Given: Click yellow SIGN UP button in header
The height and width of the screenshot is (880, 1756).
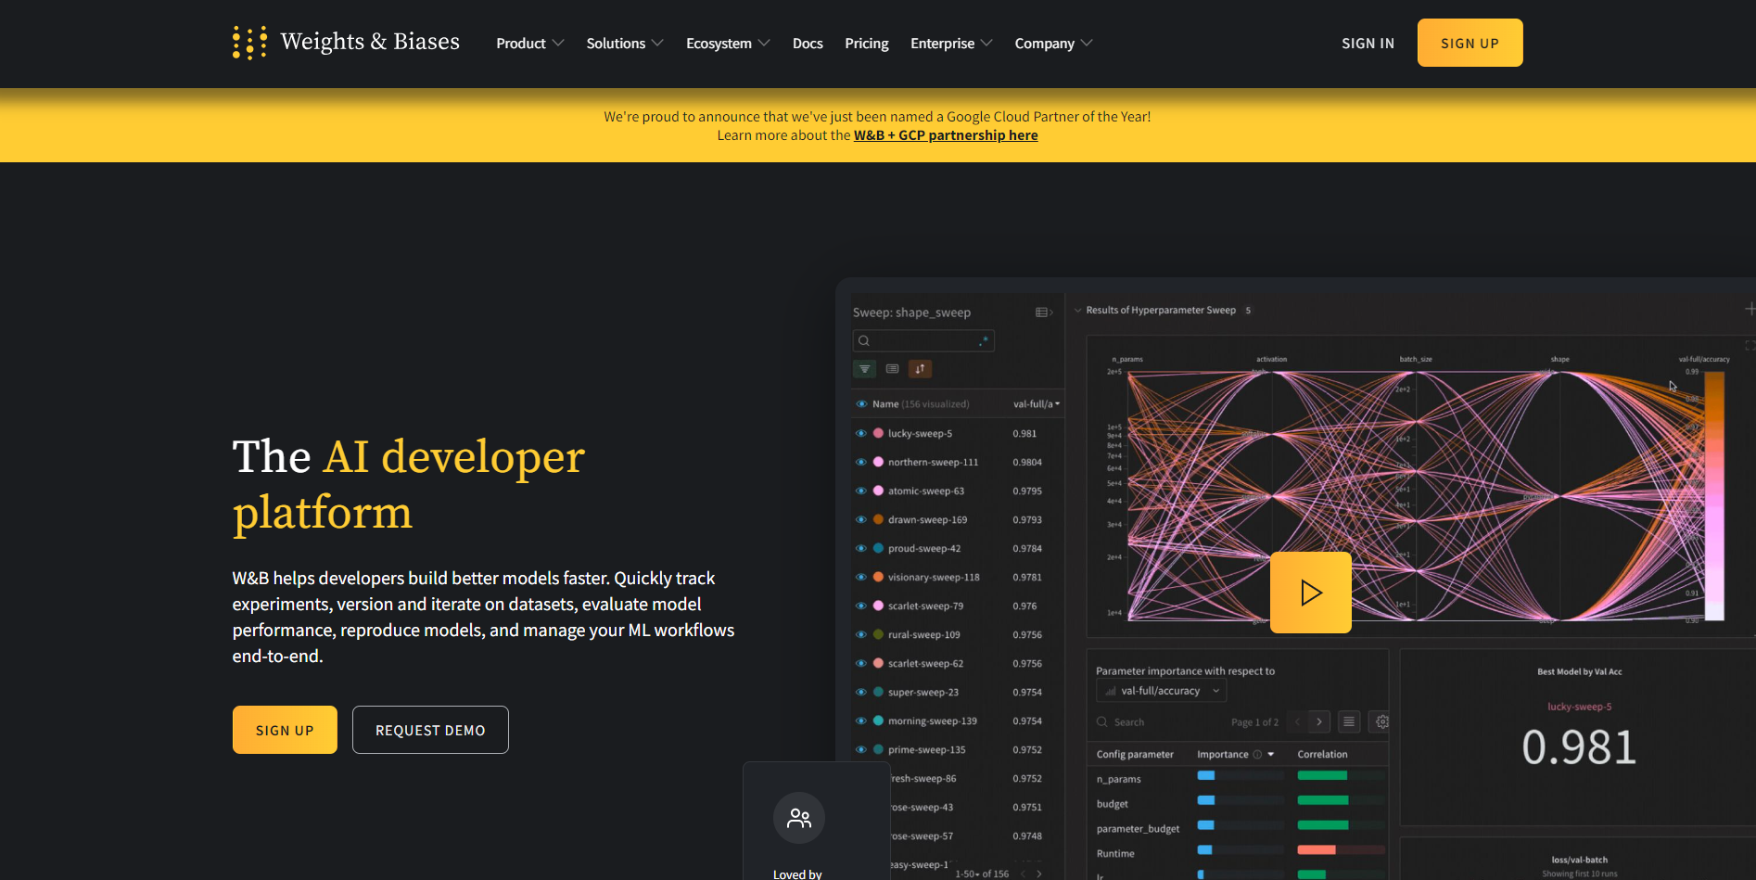Looking at the screenshot, I should click(x=1470, y=43).
